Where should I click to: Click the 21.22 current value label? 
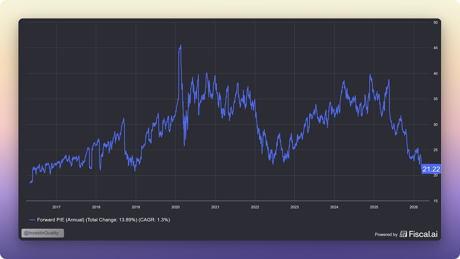(431, 169)
